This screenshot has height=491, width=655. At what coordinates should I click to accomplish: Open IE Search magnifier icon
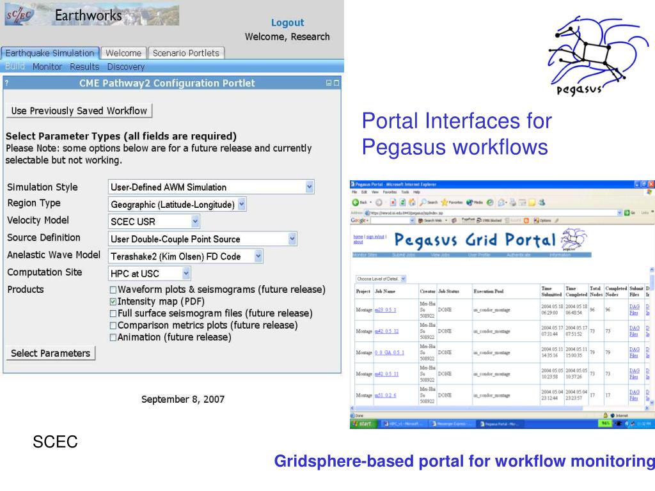(423, 203)
